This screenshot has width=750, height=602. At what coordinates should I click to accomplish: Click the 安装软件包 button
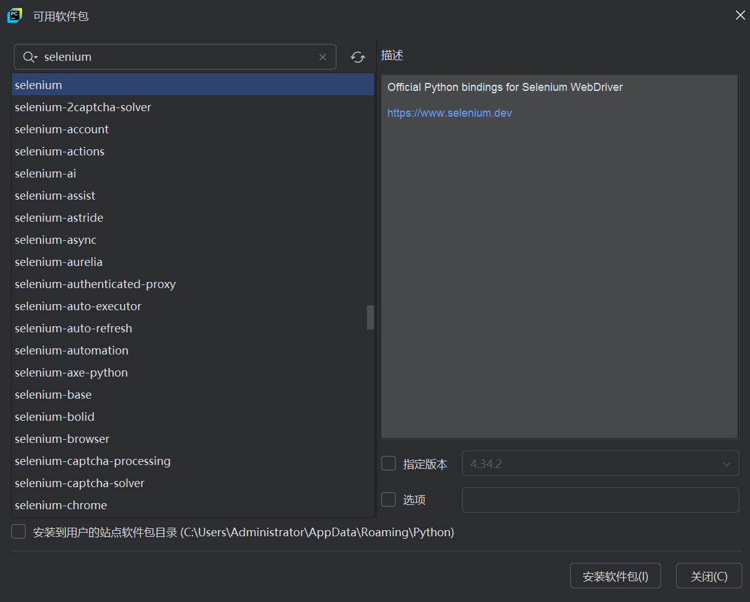[x=615, y=576]
